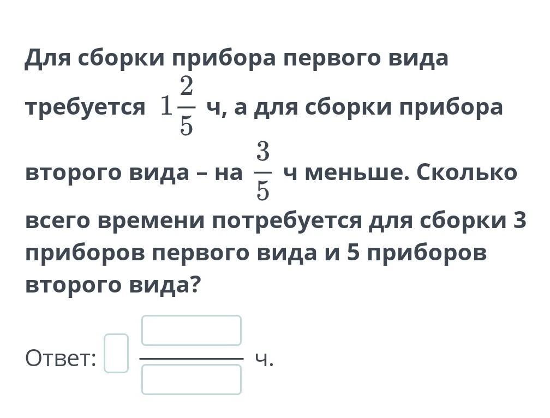Click the heading text 'Для сборки прибора первого вида'
Image resolution: width=550 pixels, height=418 pixels.
tap(236, 58)
